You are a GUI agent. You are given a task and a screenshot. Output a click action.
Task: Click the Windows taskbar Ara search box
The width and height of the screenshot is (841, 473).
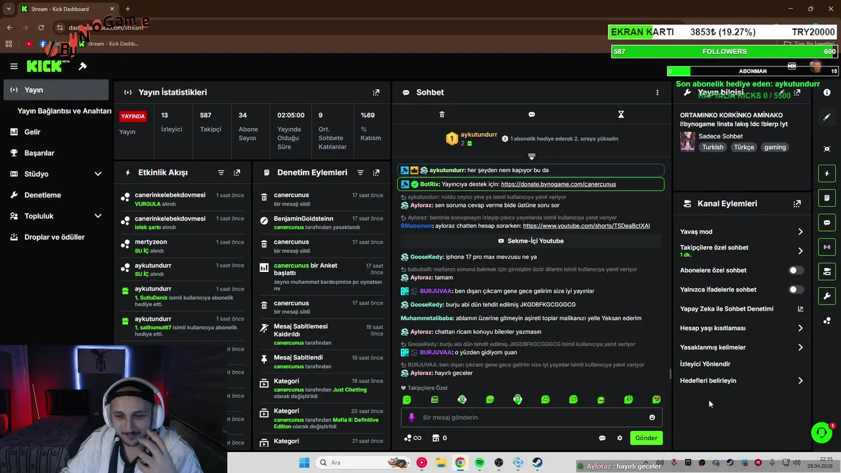click(x=363, y=463)
